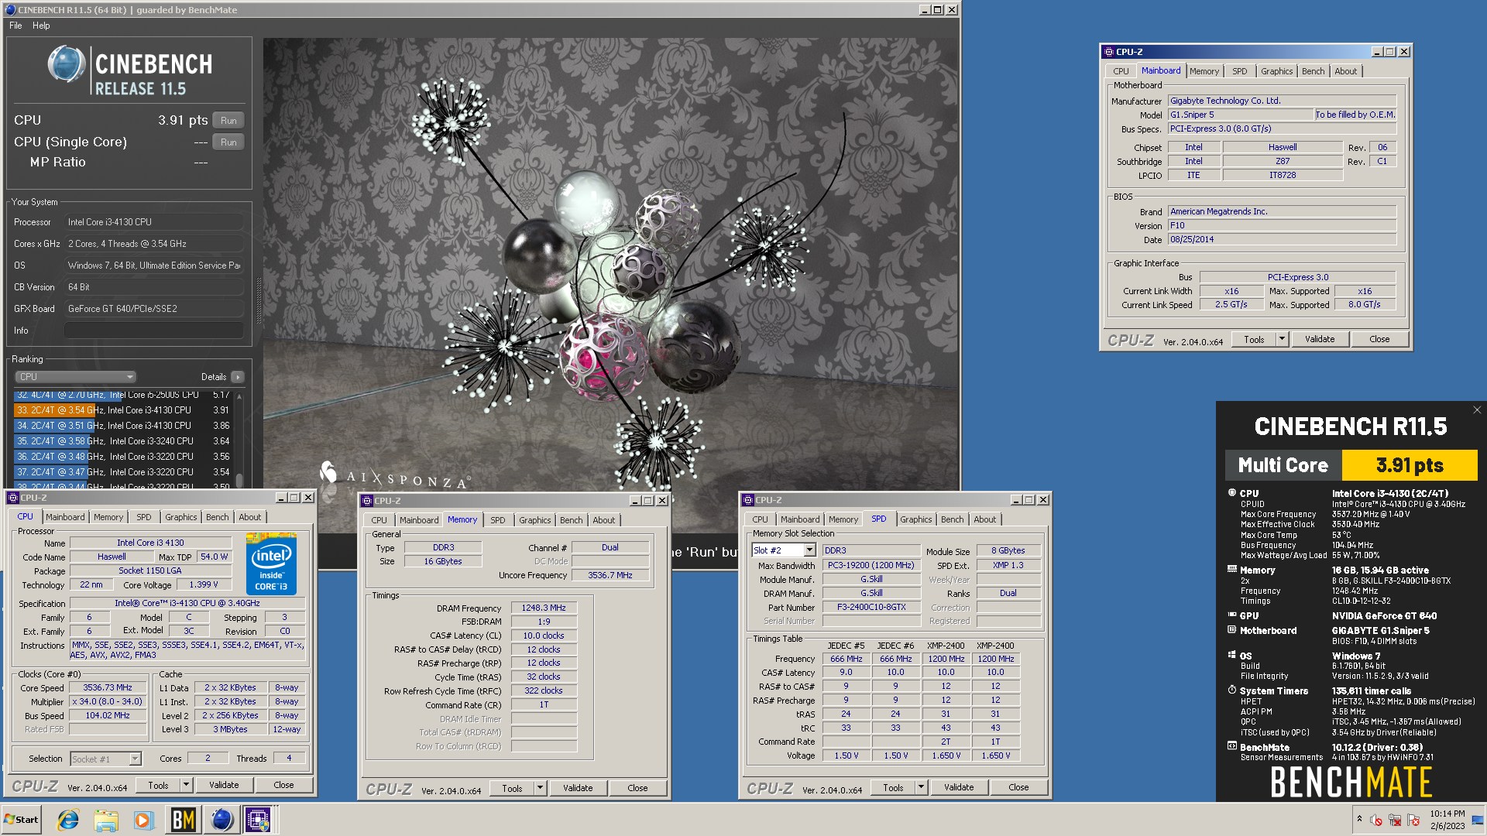1487x836 pixels.
Task: Open Windows Explorer folder icon in taskbar
Action: pos(106,819)
